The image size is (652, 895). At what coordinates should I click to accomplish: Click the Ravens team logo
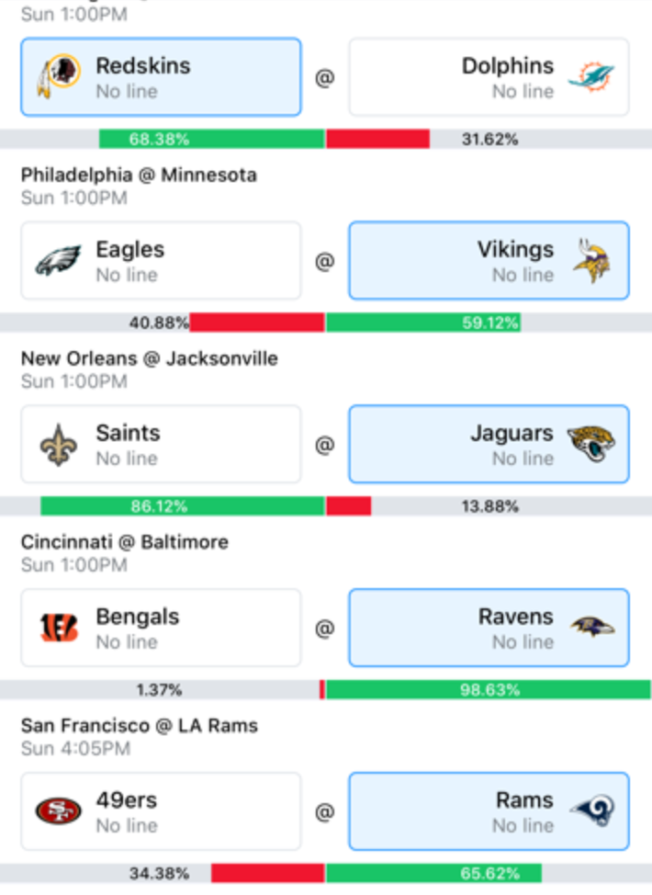click(x=592, y=628)
